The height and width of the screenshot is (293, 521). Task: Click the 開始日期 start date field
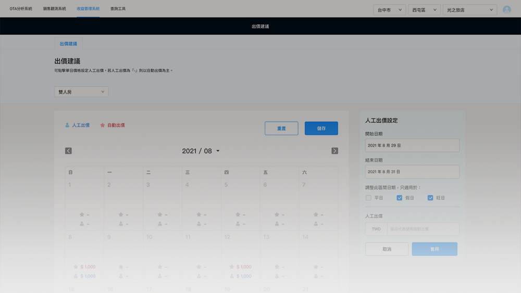[412, 145]
